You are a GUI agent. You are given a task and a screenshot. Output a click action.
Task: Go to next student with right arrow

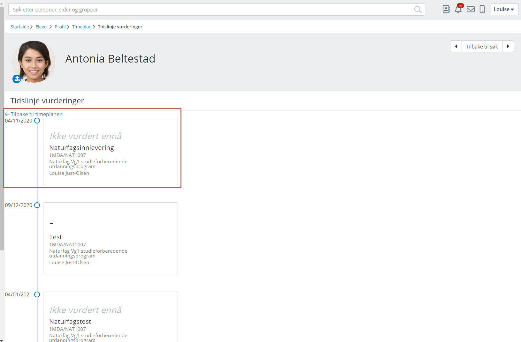pyautogui.click(x=508, y=47)
